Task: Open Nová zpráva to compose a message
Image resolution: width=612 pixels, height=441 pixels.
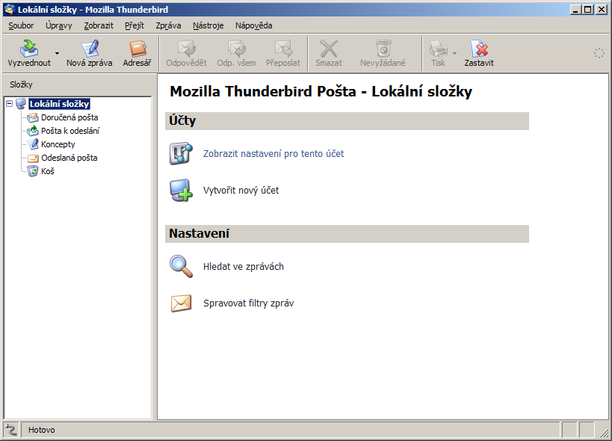Action: point(89,49)
